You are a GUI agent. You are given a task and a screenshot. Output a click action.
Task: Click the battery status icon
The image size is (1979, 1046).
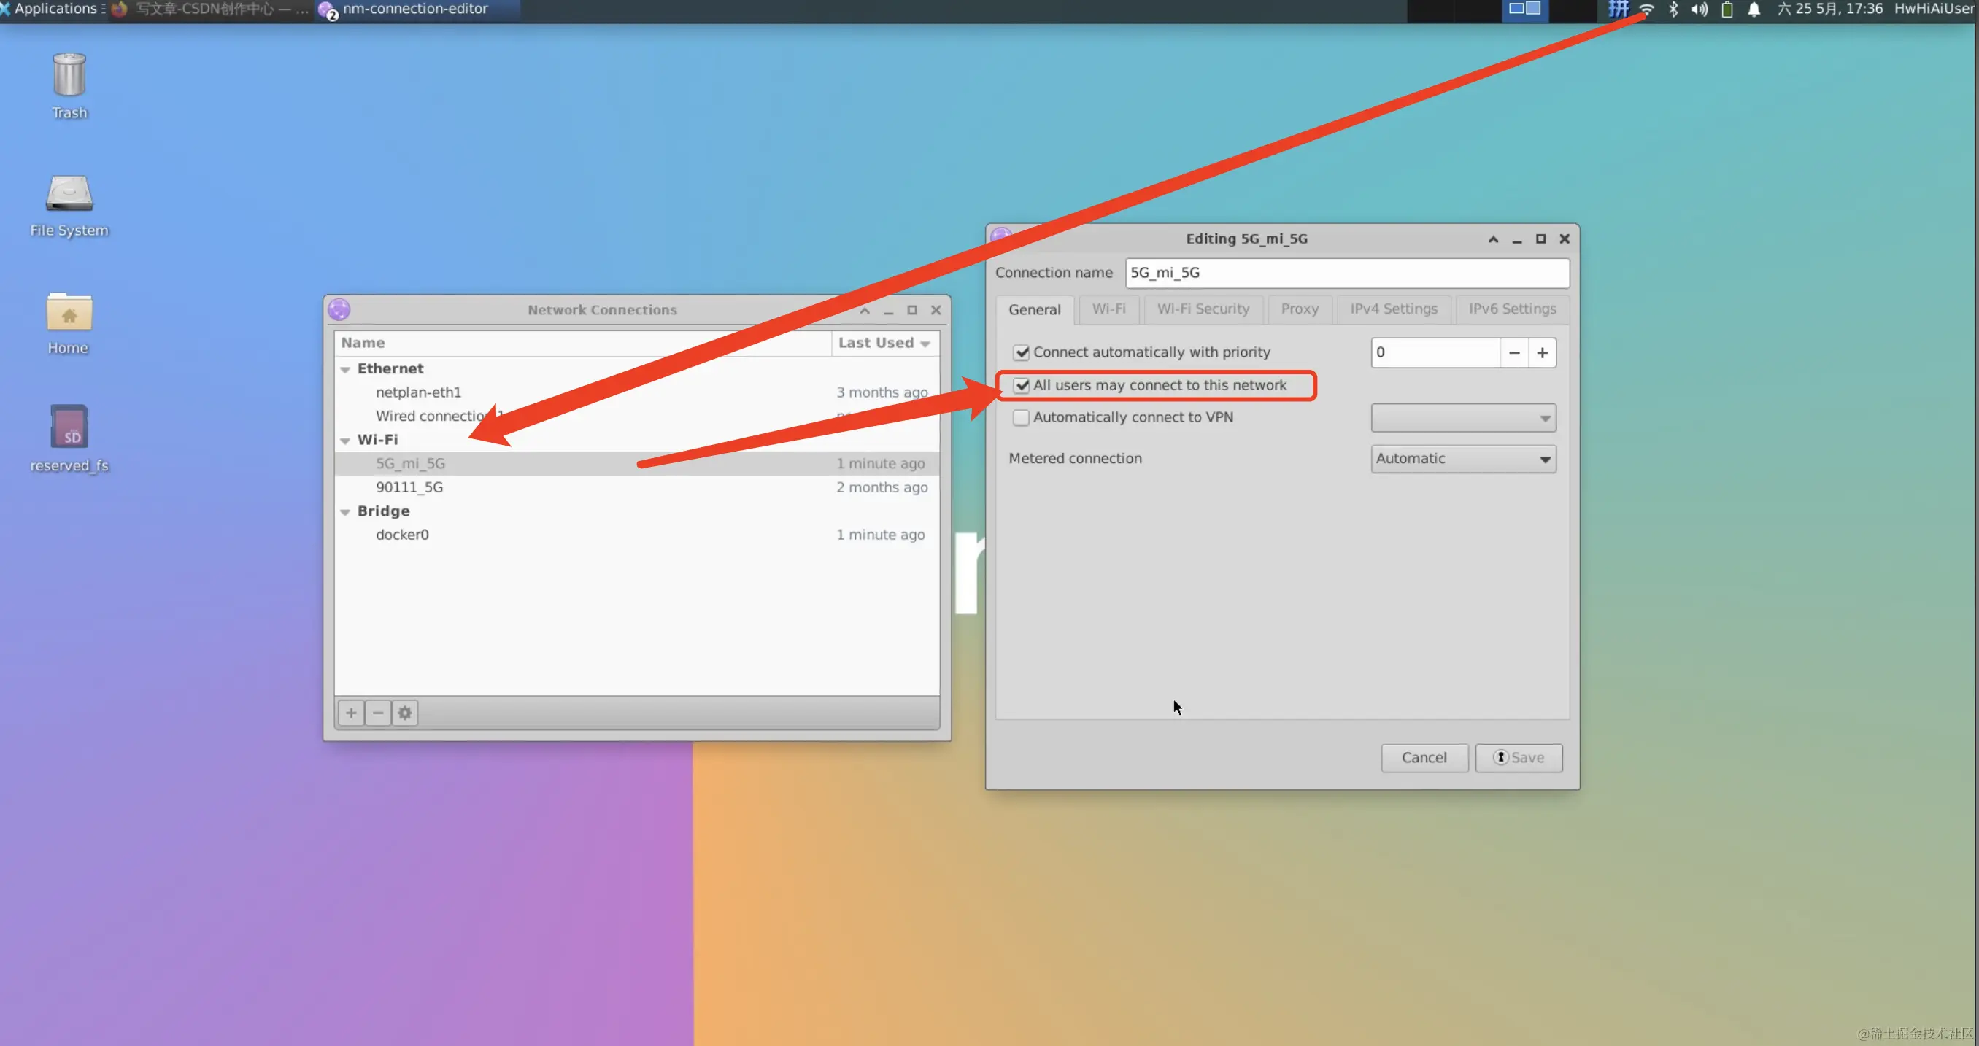[1727, 10]
